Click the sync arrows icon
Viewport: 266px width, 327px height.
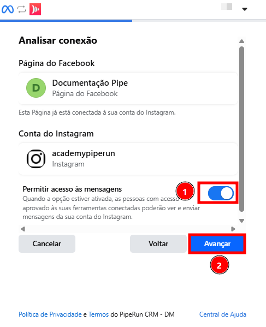coord(21,9)
